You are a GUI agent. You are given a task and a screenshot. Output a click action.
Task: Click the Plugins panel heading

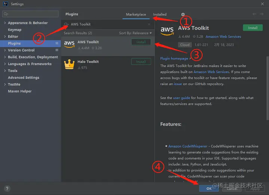pyautogui.click(x=72, y=14)
